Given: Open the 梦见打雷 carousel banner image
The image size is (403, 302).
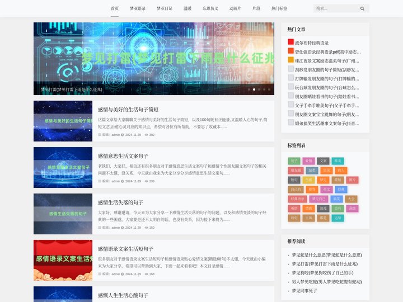Looking at the screenshot, I should [154, 59].
